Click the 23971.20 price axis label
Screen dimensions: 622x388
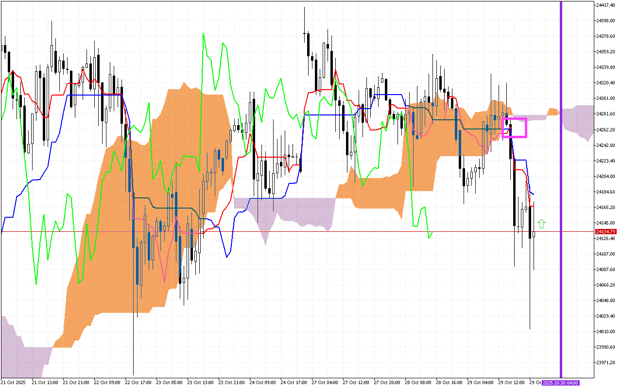point(605,363)
